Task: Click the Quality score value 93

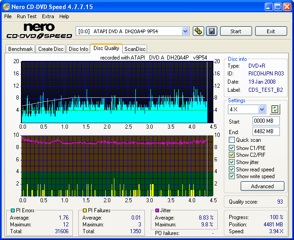Action: tap(280, 202)
